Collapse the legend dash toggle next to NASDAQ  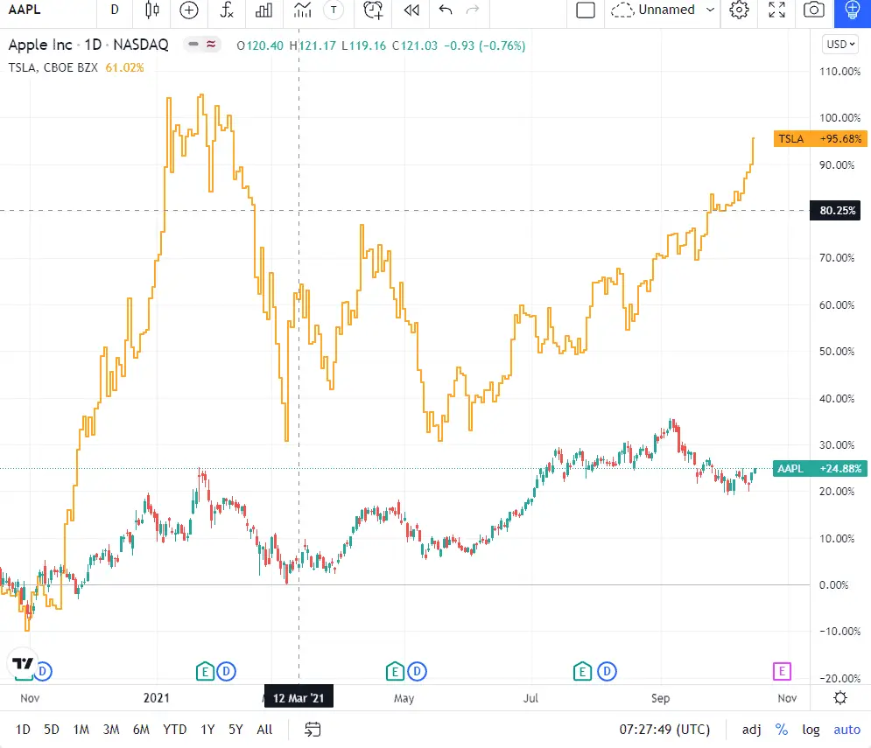(x=193, y=45)
